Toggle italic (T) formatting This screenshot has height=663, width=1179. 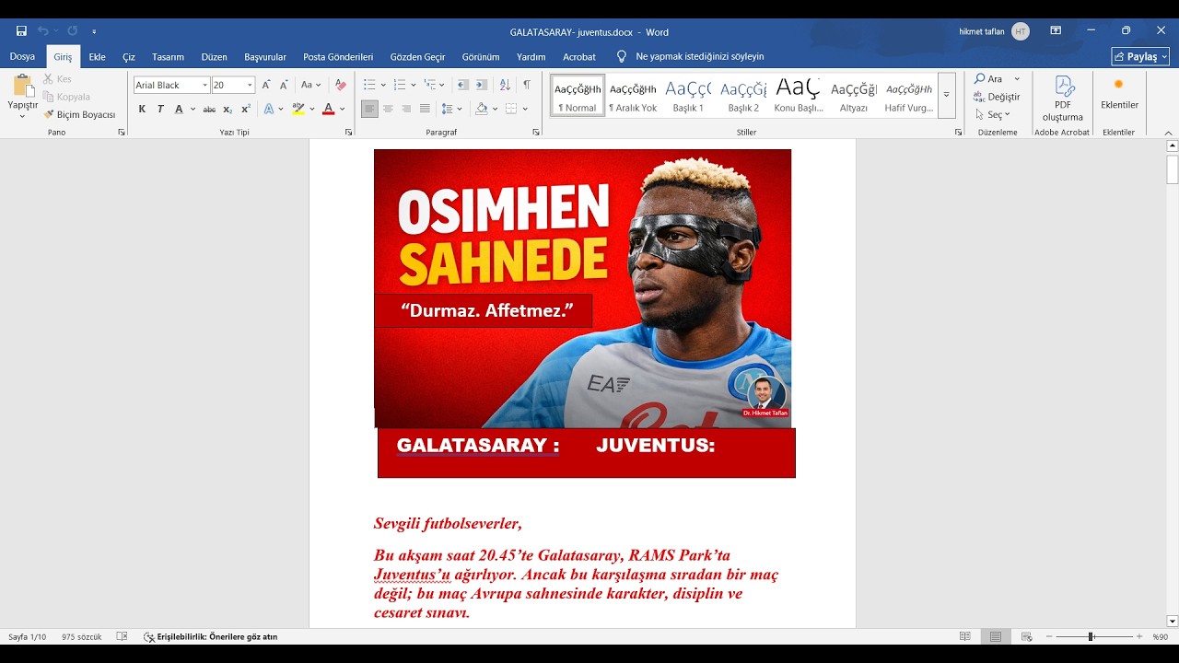point(160,109)
